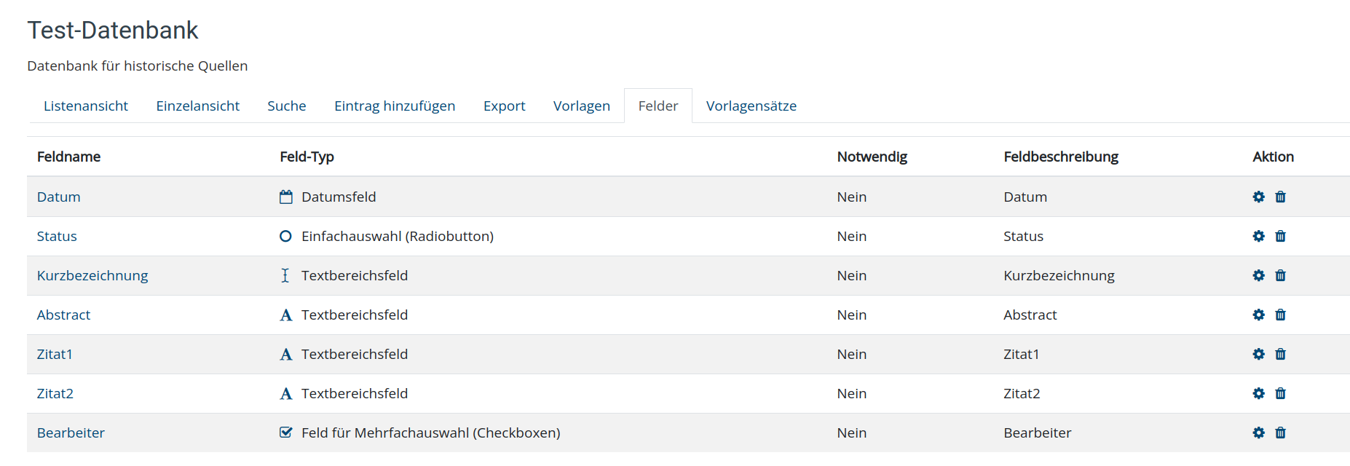This screenshot has width=1350, height=466.
Task: Delete the Abstract field with trash icon
Action: 1280,315
